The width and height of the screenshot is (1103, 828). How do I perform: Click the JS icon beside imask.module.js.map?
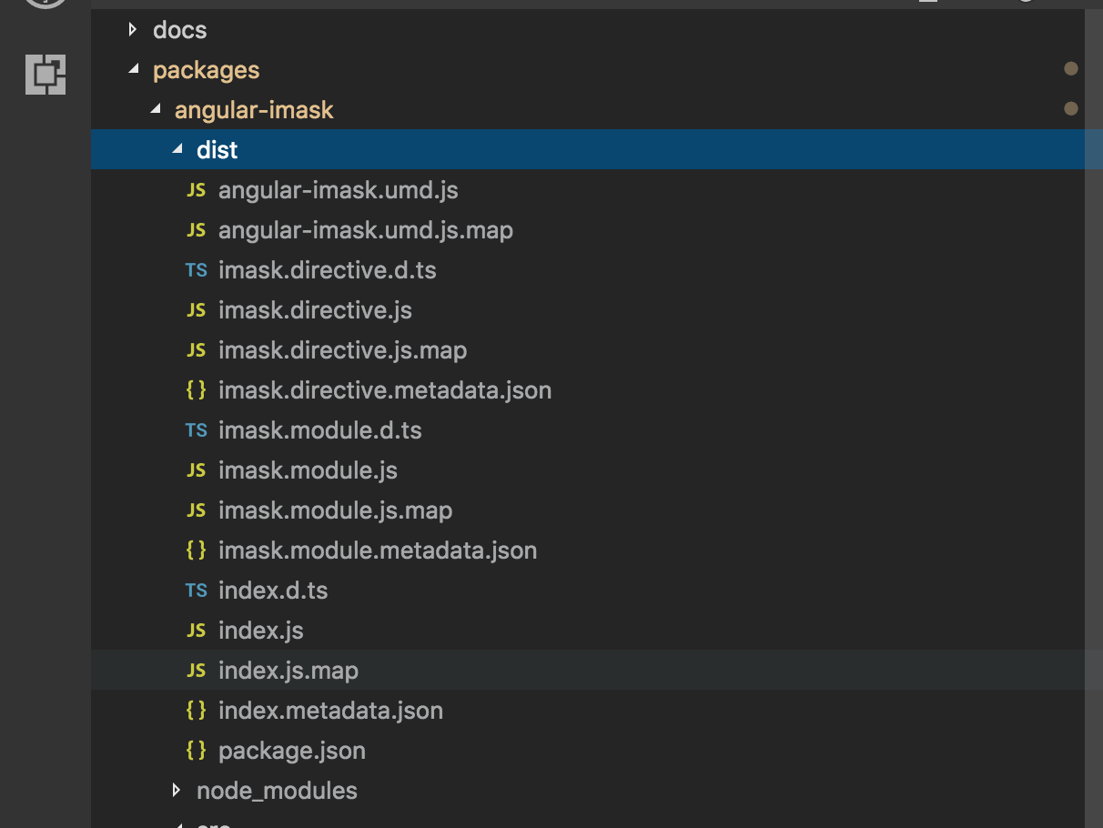[195, 510]
